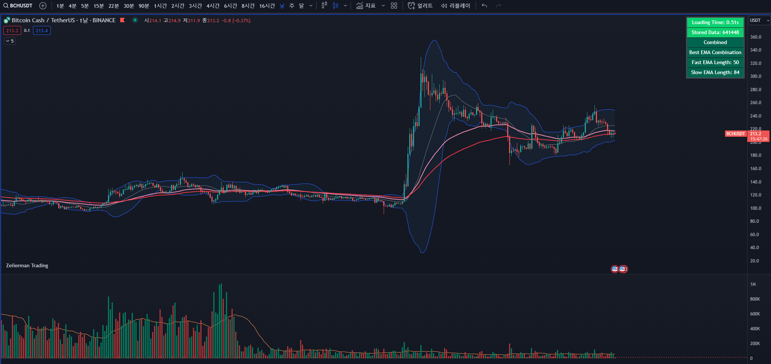771x364 pixels.
Task: Click the Slow EMA Length: 84 cell
Action: [x=715, y=72]
